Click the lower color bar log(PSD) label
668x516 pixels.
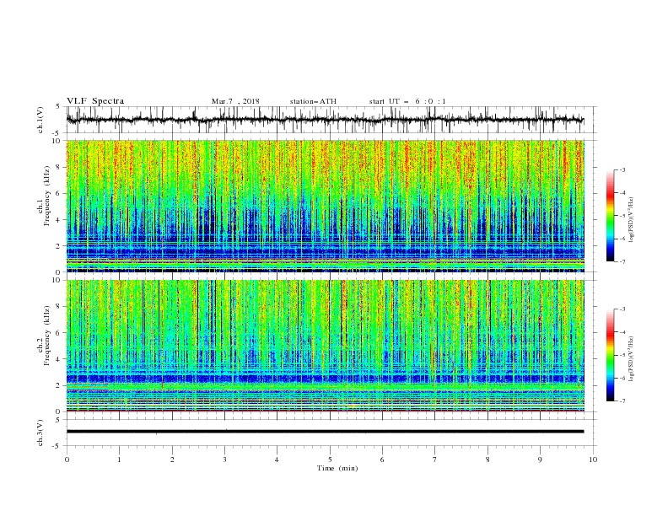pyautogui.click(x=632, y=358)
